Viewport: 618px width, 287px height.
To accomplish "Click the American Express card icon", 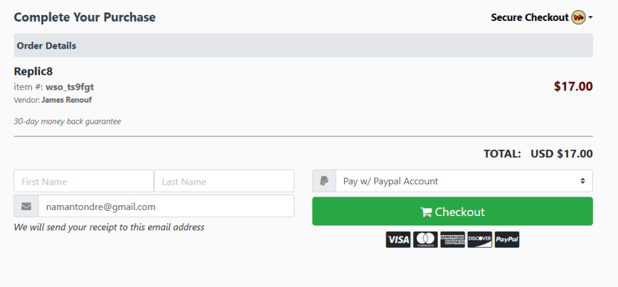I will click(x=453, y=240).
